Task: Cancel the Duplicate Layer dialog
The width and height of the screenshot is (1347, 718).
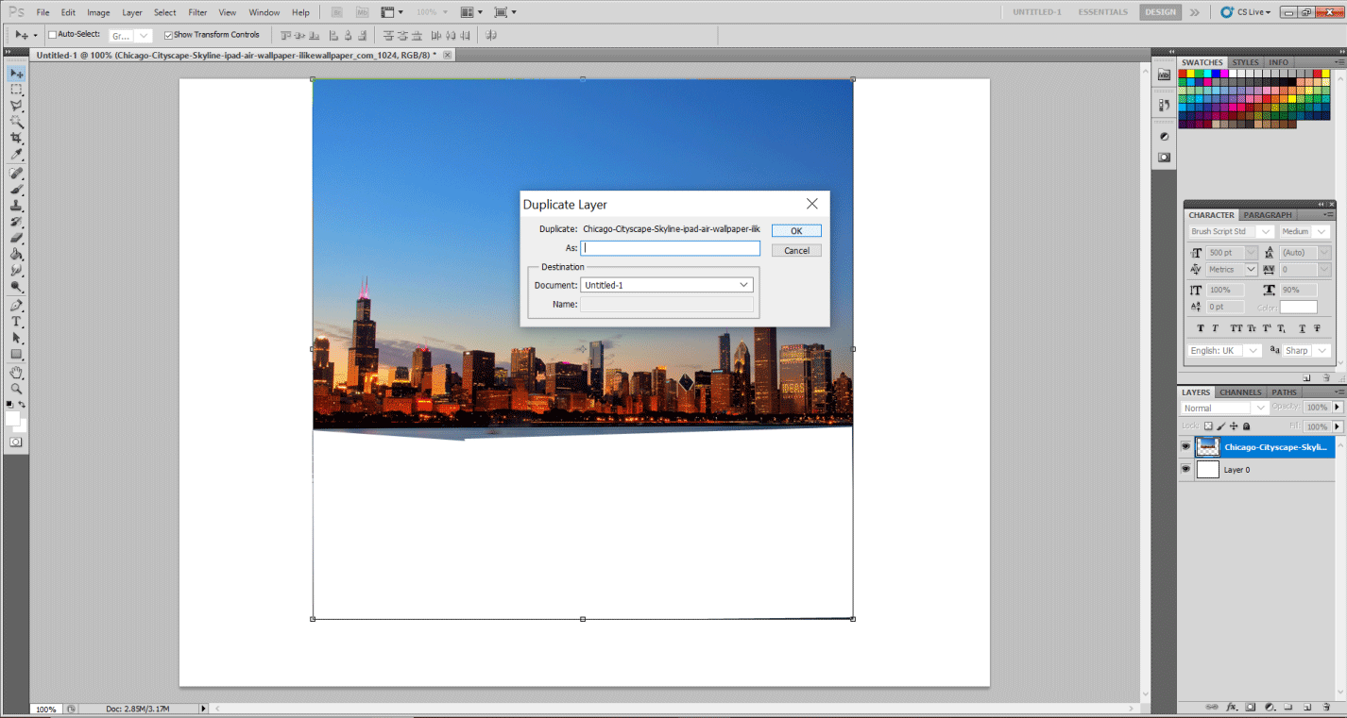Action: point(796,251)
